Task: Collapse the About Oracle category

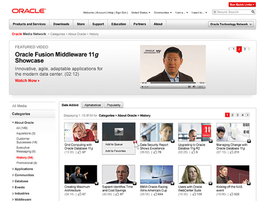Action: click(13, 123)
